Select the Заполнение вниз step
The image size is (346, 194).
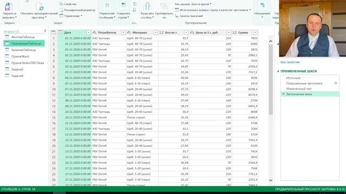click(310, 94)
